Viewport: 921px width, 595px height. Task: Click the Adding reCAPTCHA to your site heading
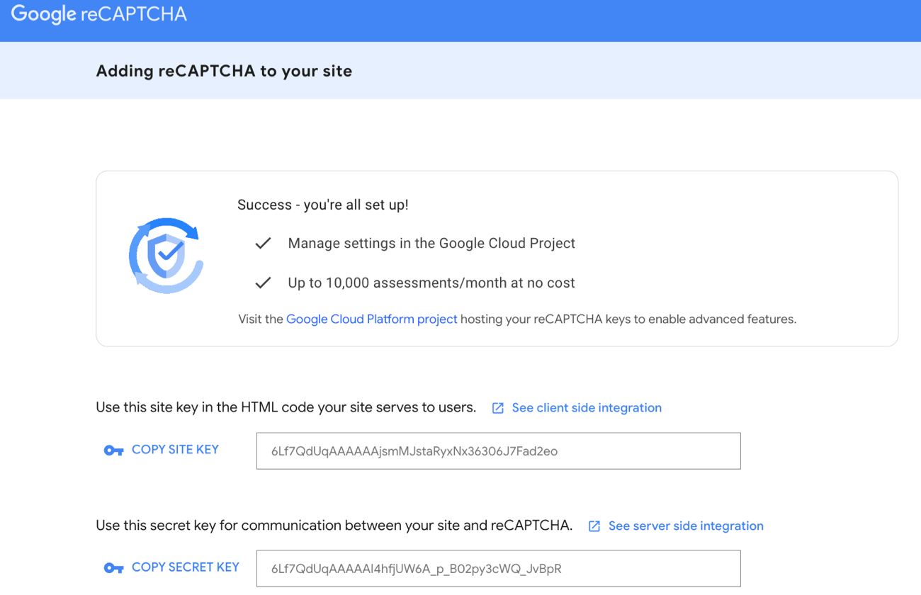[224, 71]
